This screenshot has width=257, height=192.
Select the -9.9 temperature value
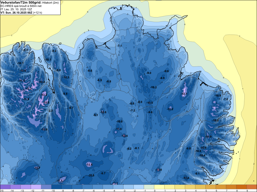(x=162, y=78)
